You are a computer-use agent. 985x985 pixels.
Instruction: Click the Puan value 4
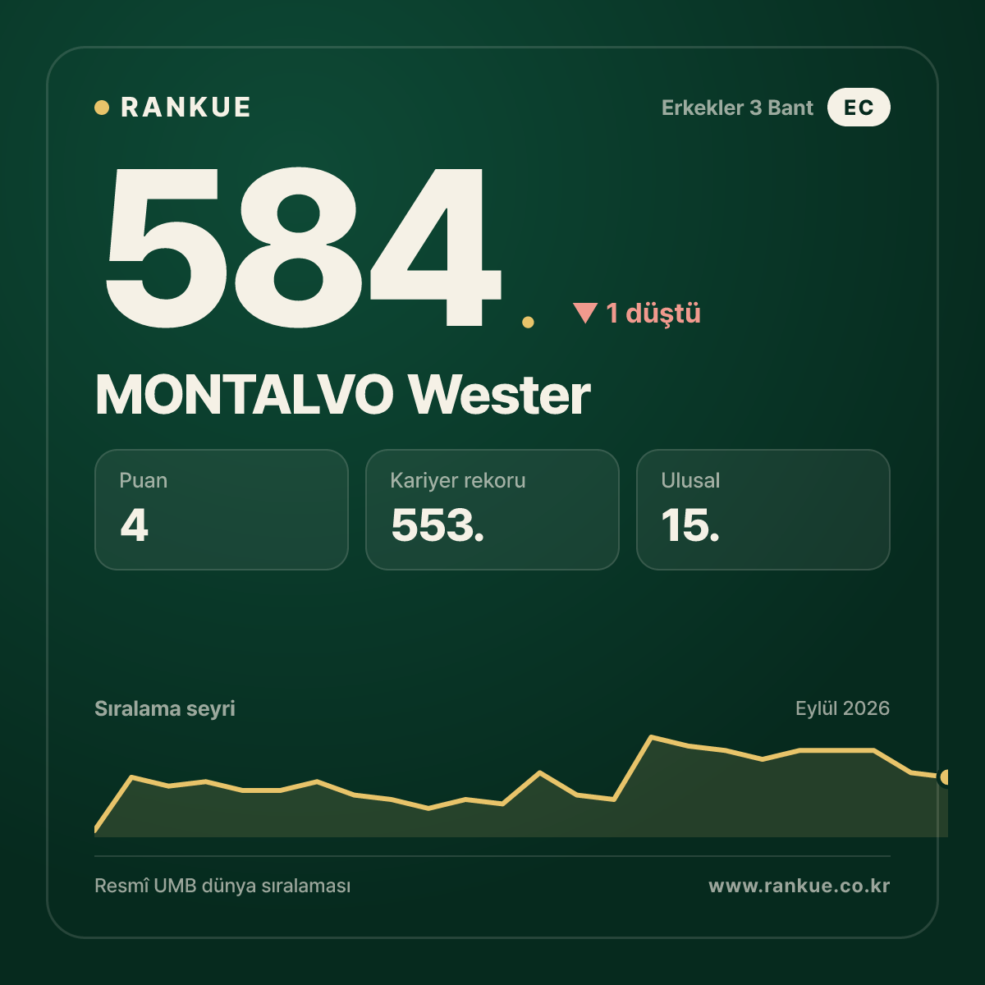click(x=134, y=525)
